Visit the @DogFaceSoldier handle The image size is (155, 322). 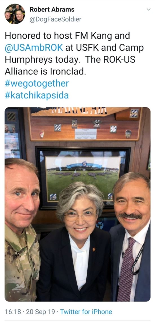[56, 19]
